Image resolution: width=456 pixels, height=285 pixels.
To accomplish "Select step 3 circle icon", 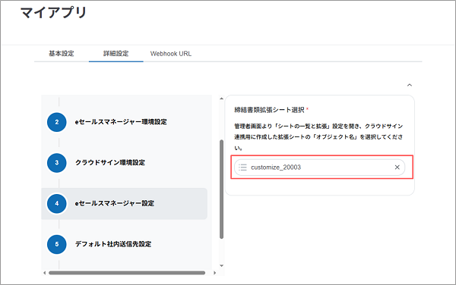I will point(57,163).
